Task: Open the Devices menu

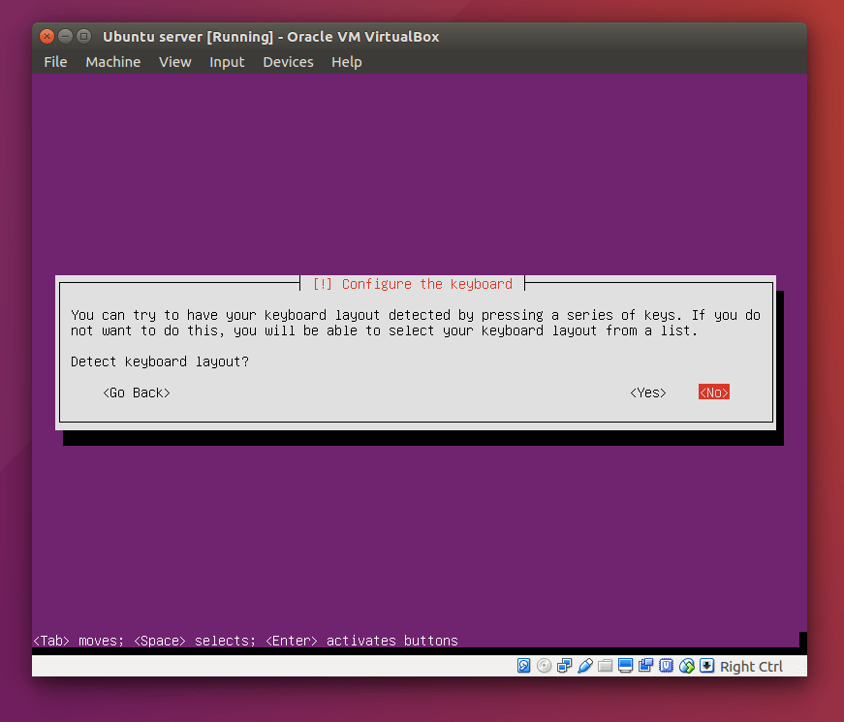Action: pos(288,62)
